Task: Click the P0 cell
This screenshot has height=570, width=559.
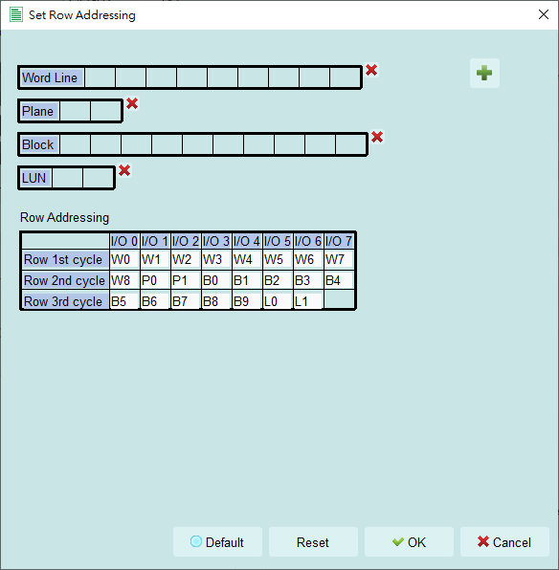Action: [155, 280]
